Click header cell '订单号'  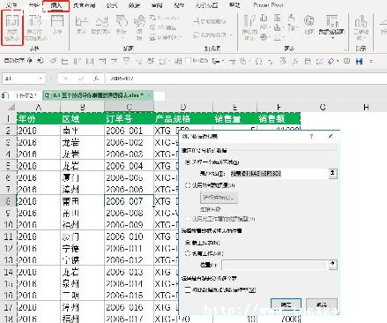(x=129, y=118)
